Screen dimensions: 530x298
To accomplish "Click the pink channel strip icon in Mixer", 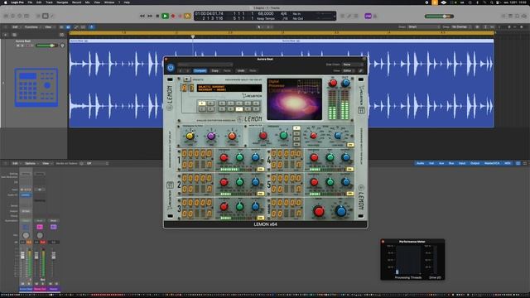I will 40,227.
